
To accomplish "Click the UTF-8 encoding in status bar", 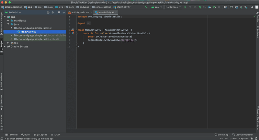I will pos(233,138).
